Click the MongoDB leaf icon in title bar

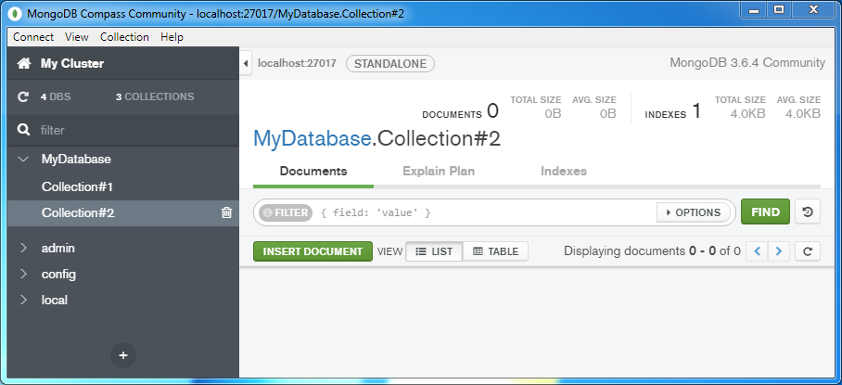click(16, 13)
